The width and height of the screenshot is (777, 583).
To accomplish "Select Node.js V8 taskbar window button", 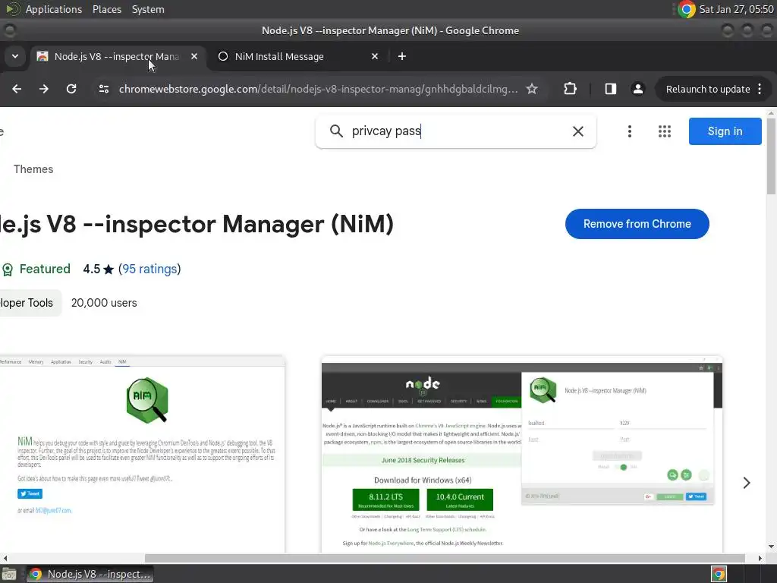I will coord(90,574).
